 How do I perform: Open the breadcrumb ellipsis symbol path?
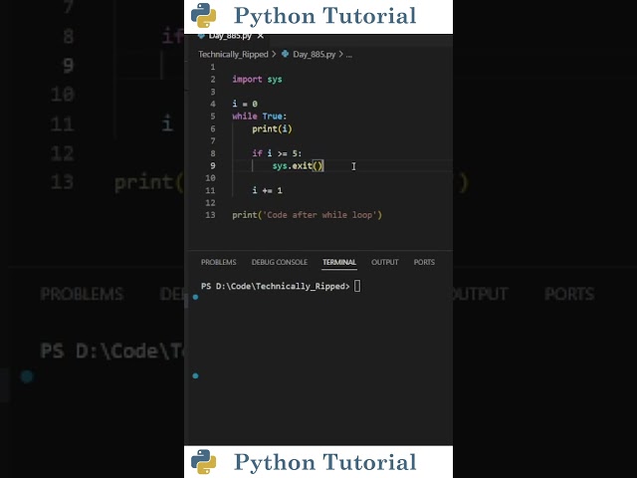(349, 55)
